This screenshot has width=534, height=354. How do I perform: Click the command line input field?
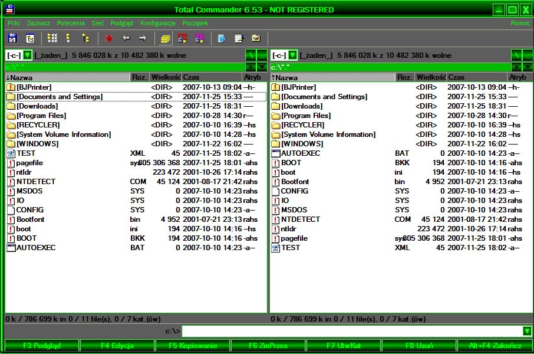pyautogui.click(x=352, y=331)
